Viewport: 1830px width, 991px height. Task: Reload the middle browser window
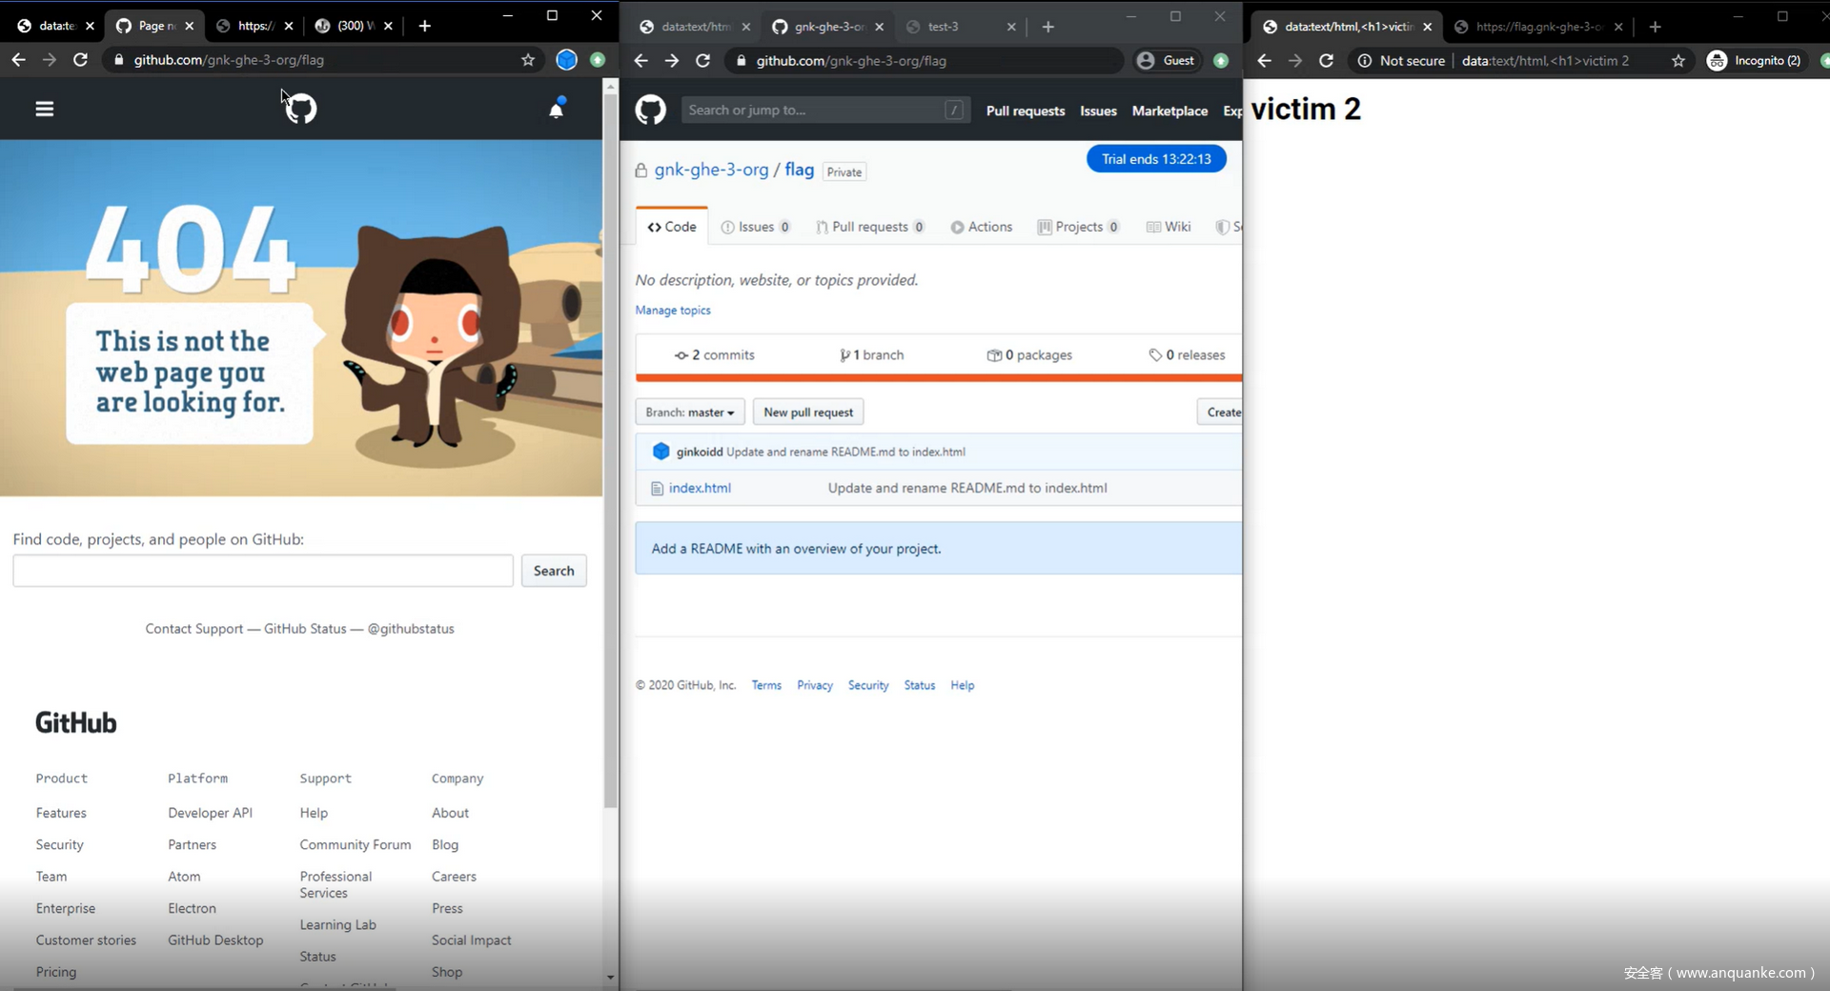pos(703,61)
